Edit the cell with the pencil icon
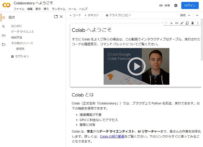The image size is (203, 147). click(x=182, y=23)
